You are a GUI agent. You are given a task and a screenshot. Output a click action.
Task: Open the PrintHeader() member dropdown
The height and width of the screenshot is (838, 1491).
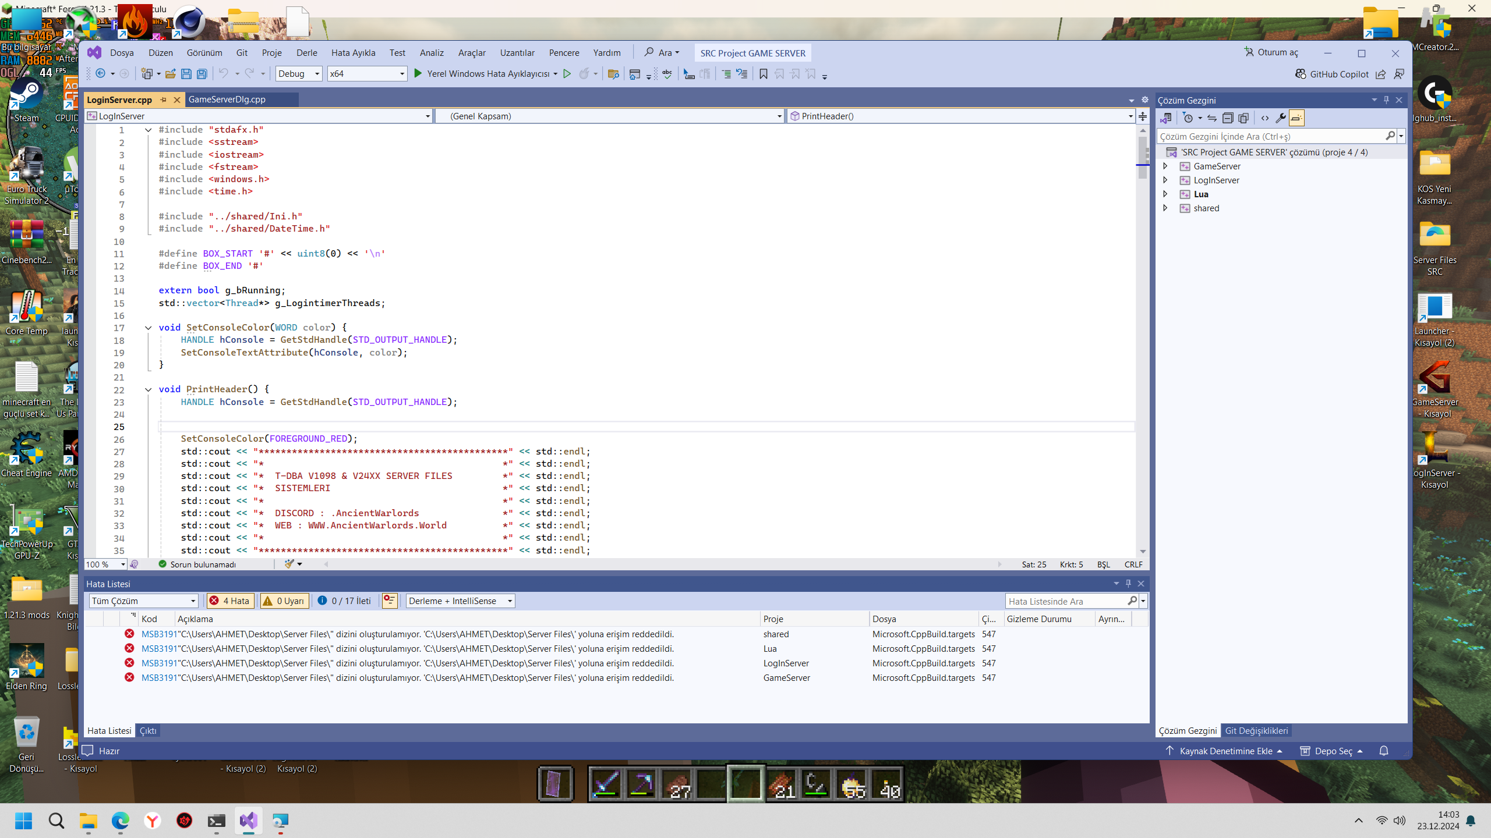pos(961,116)
